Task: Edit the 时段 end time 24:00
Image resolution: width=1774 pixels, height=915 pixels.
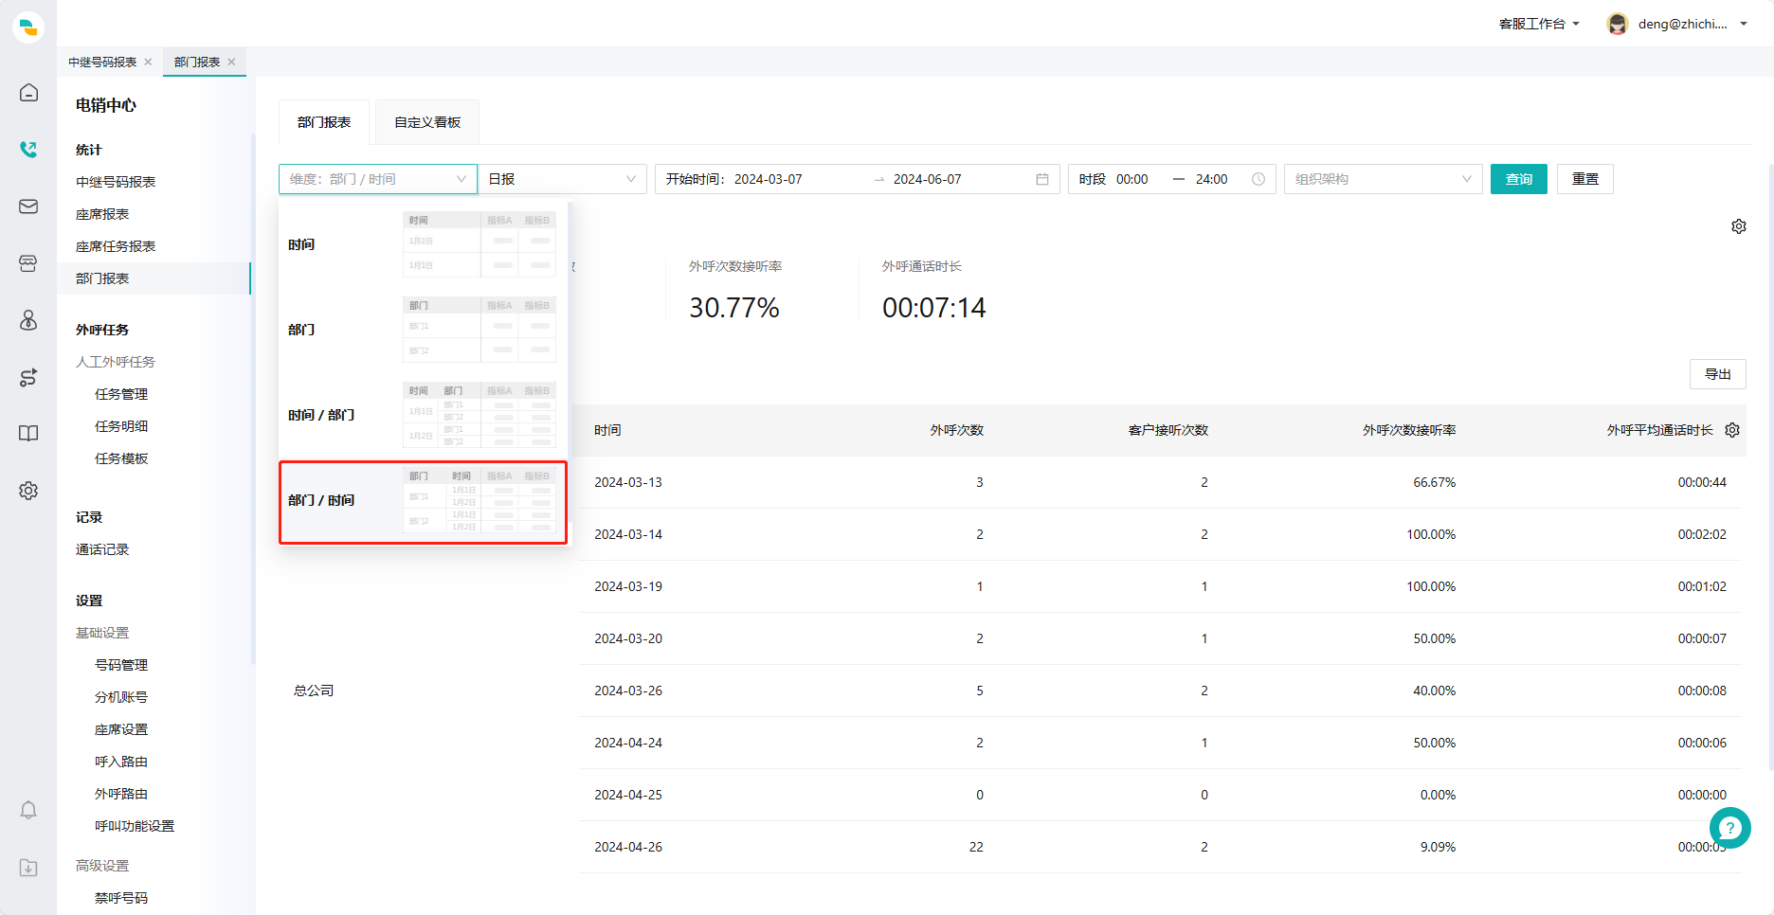Action: 1212,179
